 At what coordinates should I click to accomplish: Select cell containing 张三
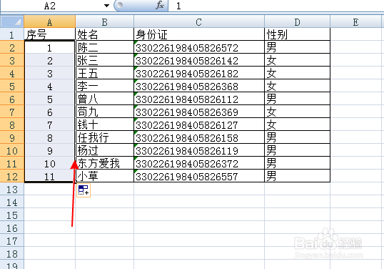[105, 60]
